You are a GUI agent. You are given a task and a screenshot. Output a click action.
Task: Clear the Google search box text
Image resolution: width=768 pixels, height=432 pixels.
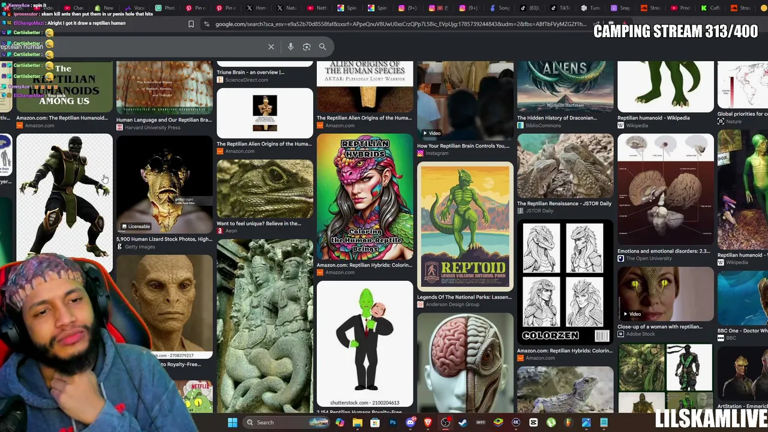271,47
